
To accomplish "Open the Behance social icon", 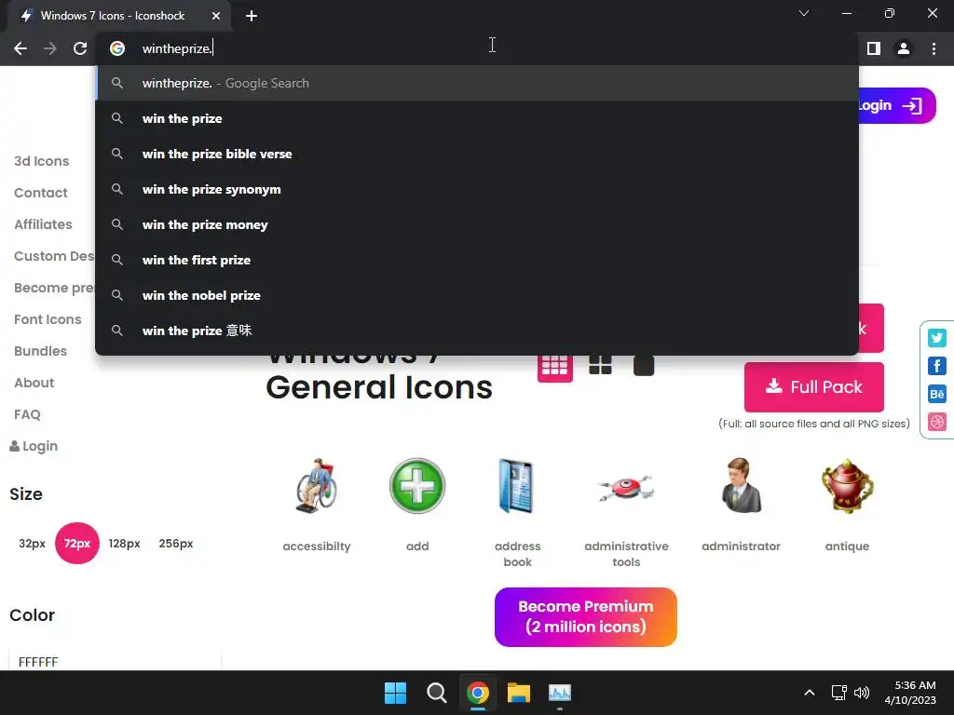I will 937,394.
